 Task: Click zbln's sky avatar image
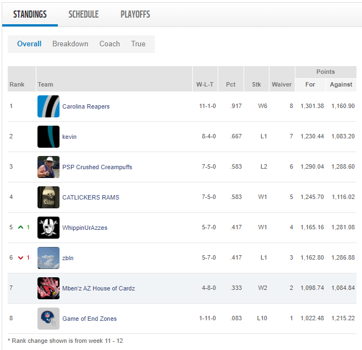[x=48, y=258]
